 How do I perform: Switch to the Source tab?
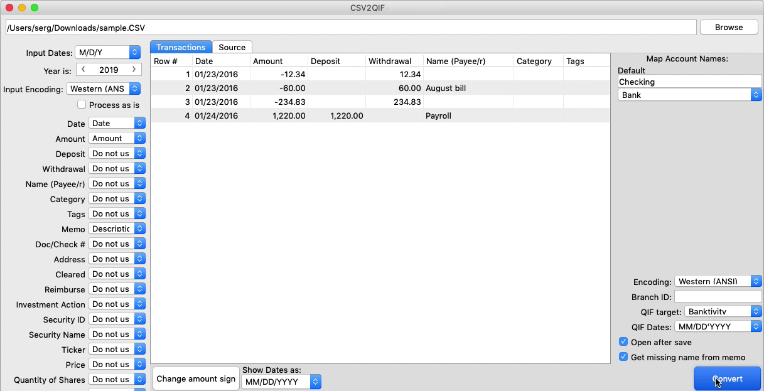click(232, 47)
